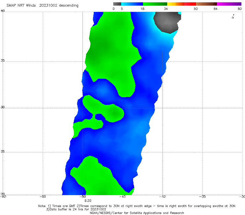
Task: Click the color bar label '80'
Action: [240, 9]
